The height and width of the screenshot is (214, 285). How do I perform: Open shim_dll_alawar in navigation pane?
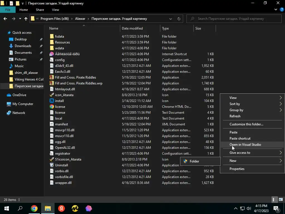coord(26,73)
